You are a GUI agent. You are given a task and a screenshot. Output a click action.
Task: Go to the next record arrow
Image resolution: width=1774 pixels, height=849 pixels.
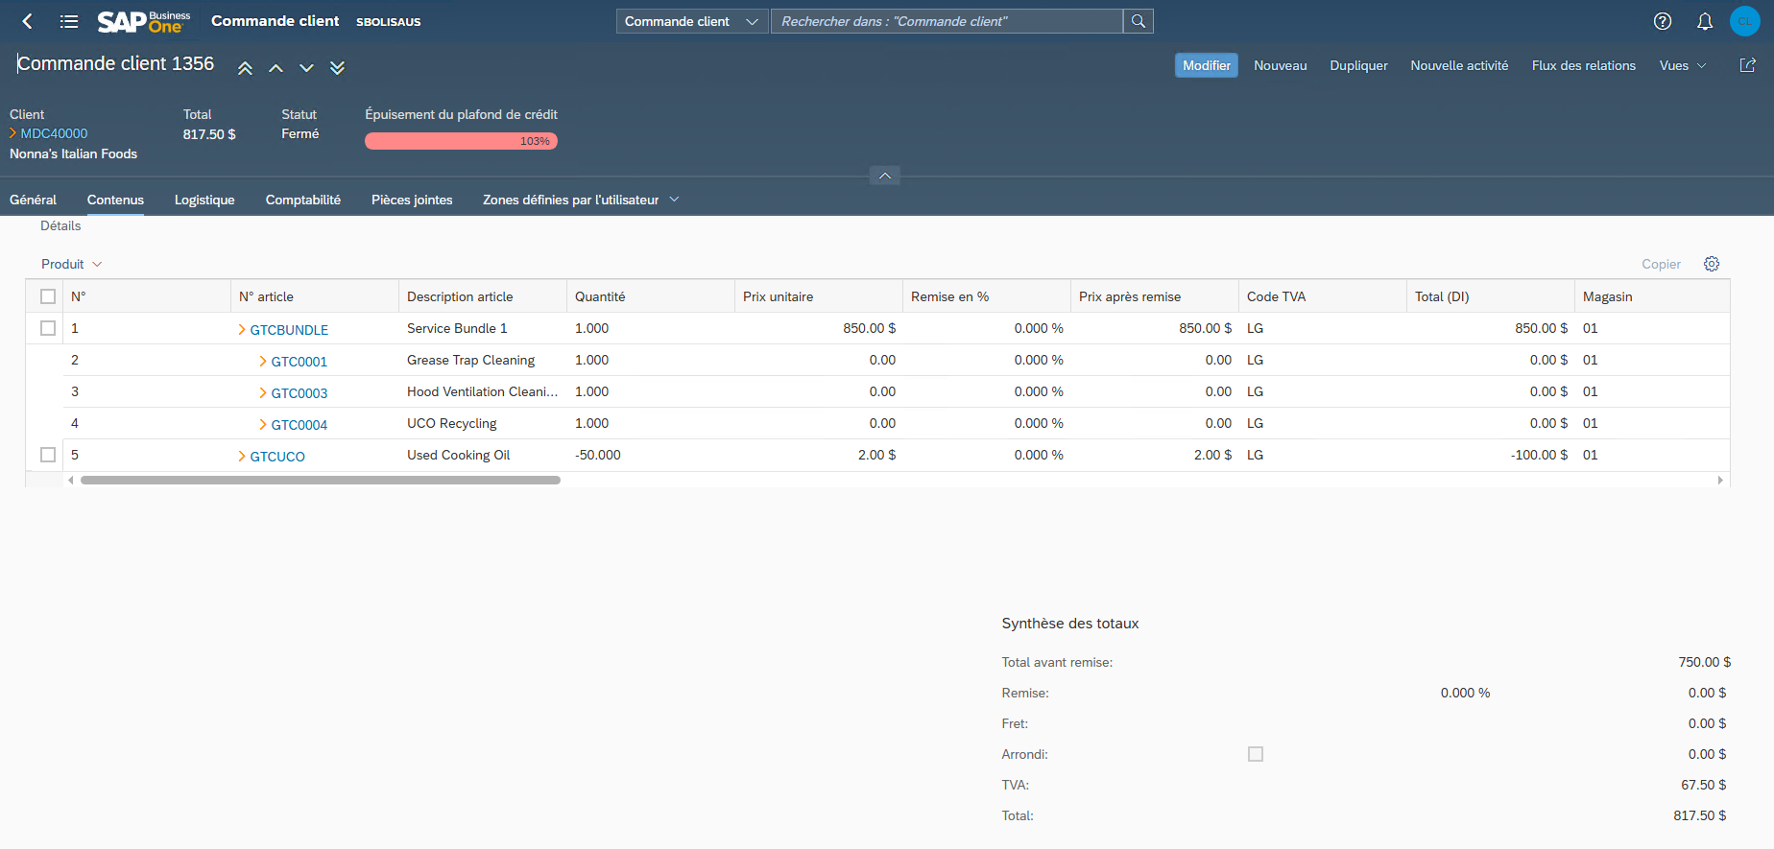point(306,68)
